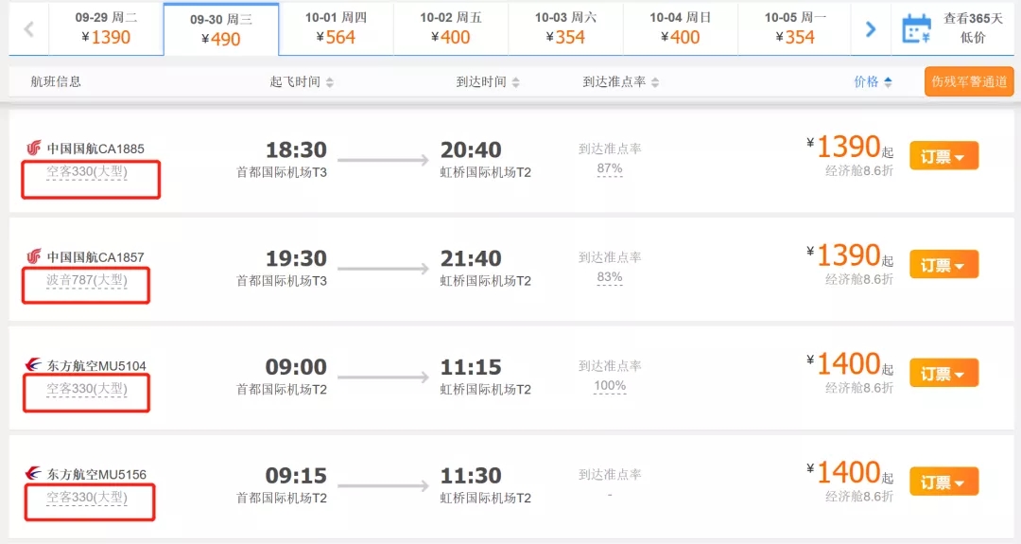Click the 87% on-time rate of CA1885

[x=610, y=168]
